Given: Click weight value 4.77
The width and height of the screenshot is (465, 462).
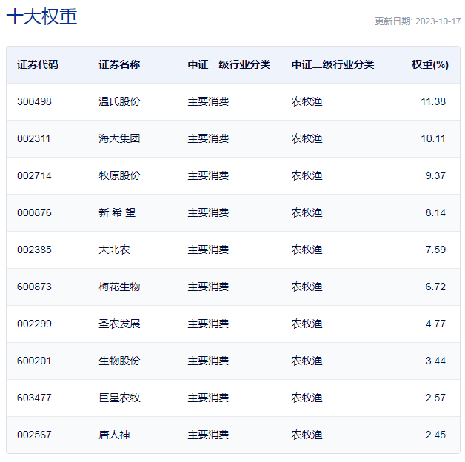Looking at the screenshot, I should click(435, 324).
